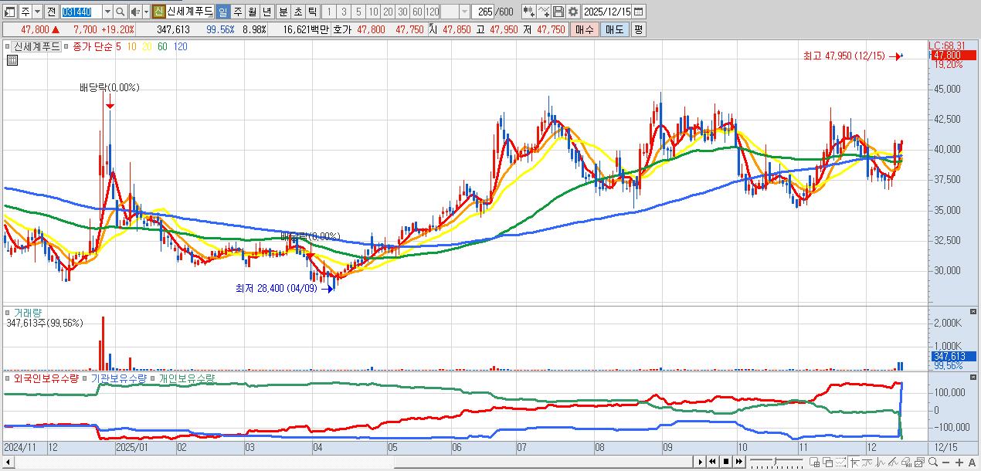This screenshot has height=471, width=981.
Task: Toggle the small box before 종가 단순 legend
Action: 67,46
